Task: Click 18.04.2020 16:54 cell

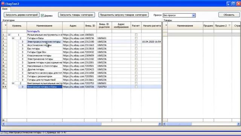Action: (151, 42)
